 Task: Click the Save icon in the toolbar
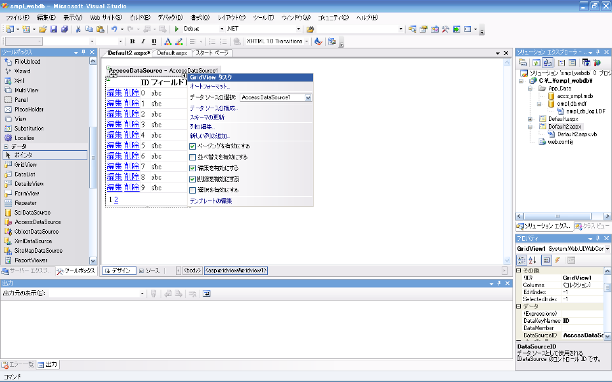(x=54, y=29)
